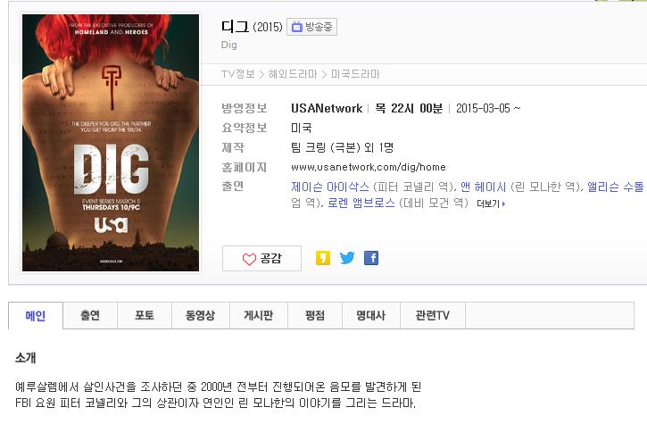Screen dimensions: 647x424
Task: Open actor link 제이슨 아이삭스
Action: coord(329,187)
